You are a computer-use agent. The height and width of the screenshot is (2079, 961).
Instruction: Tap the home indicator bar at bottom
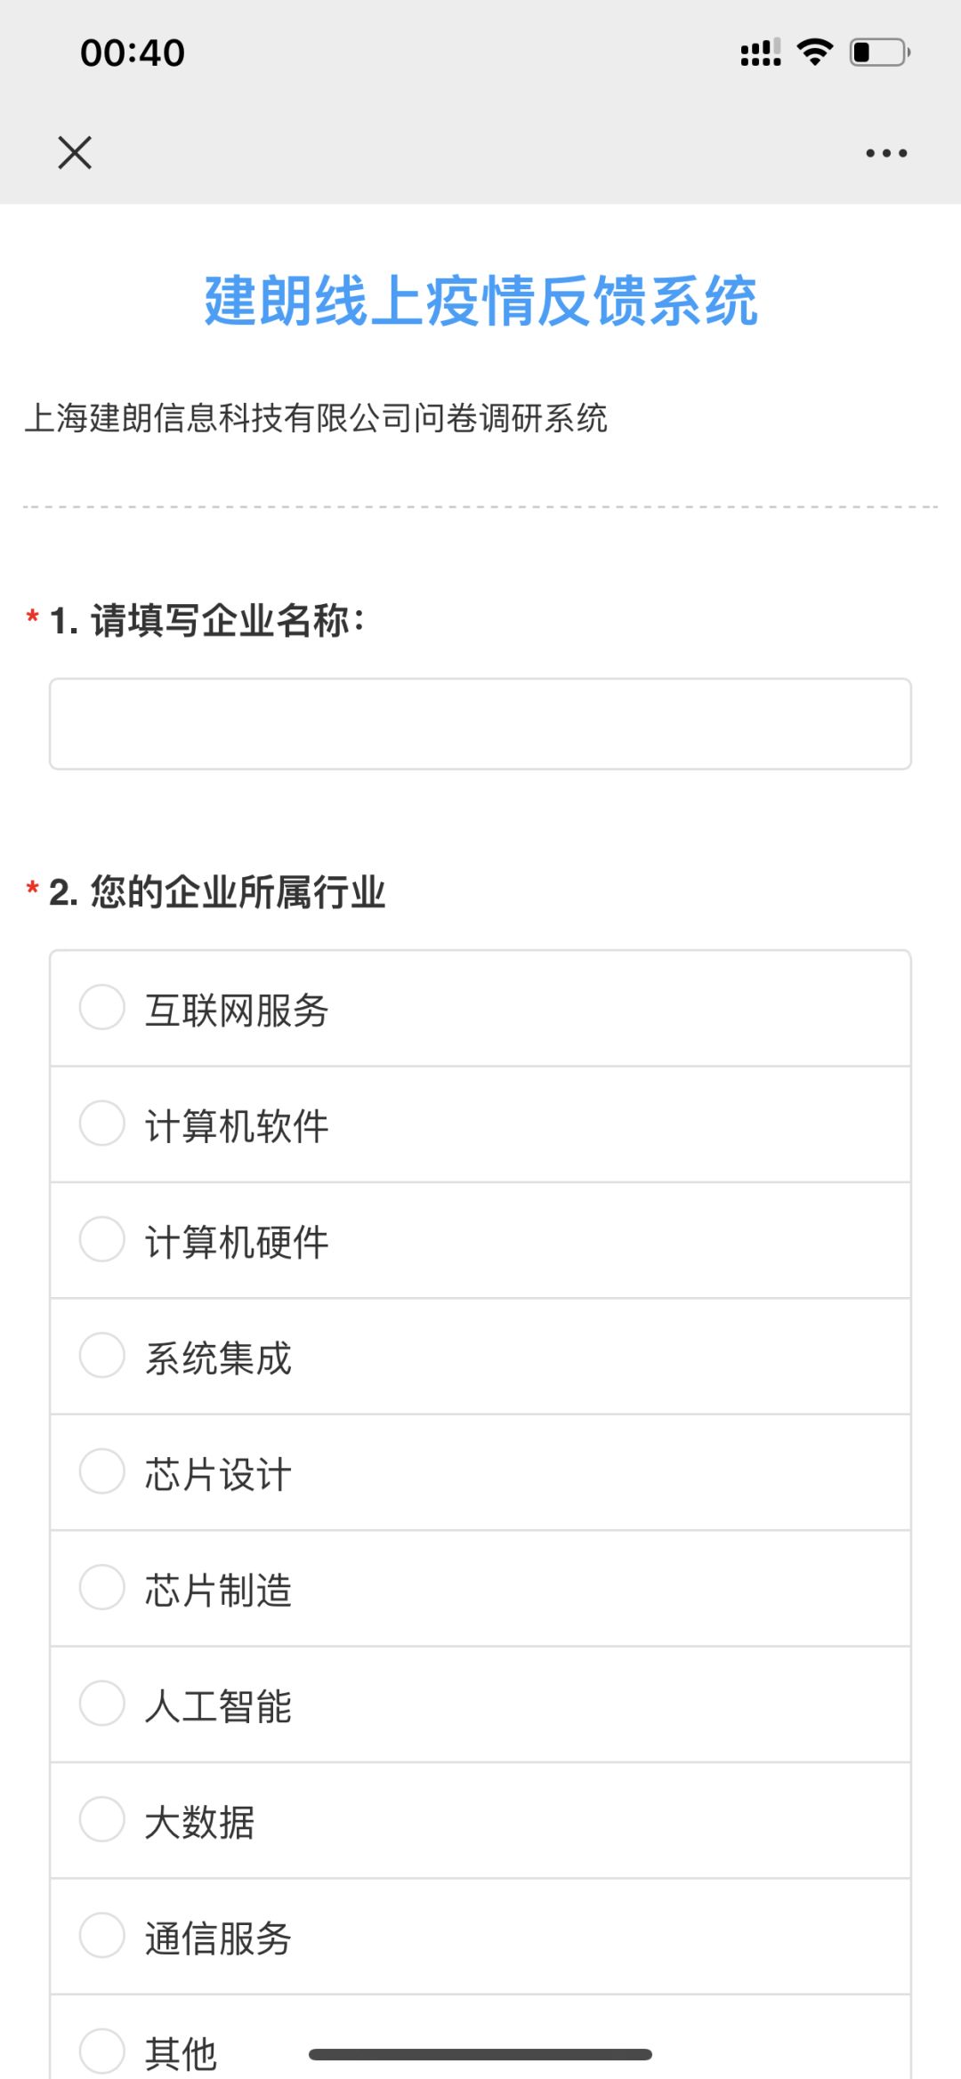[x=480, y=2054]
